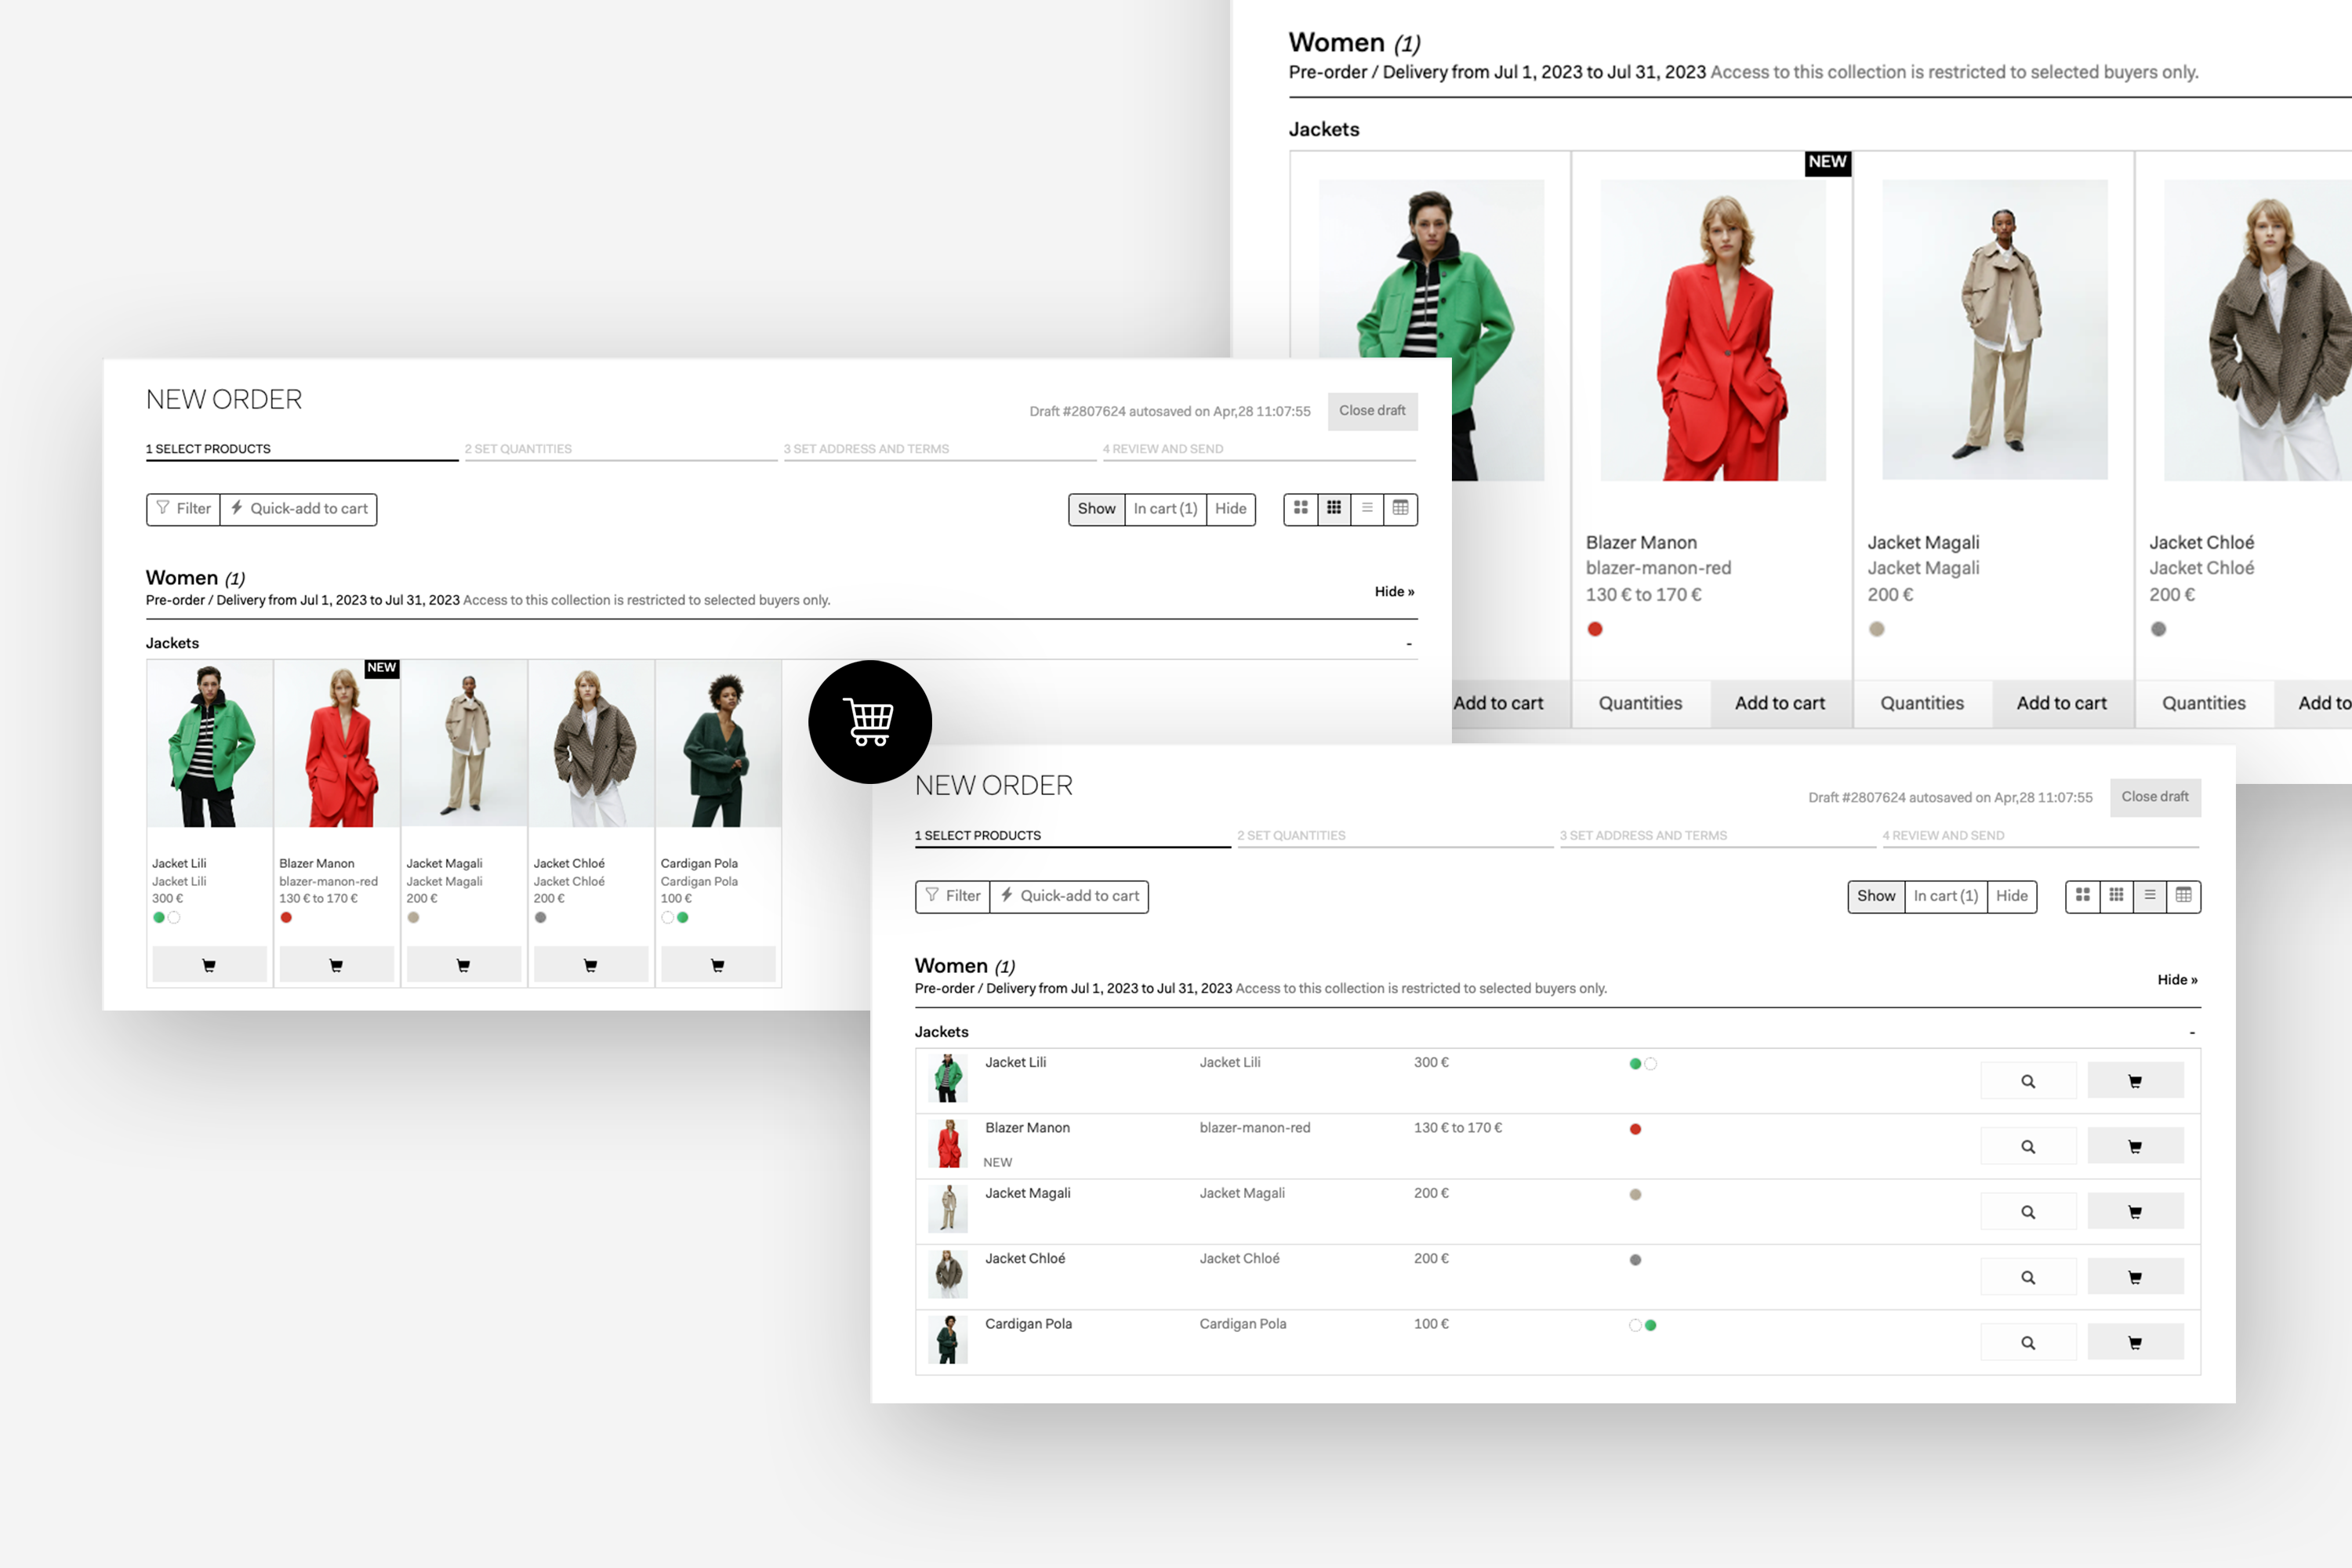Go to 1 Select Products step in left window
Viewport: 2352px width, 1568px height.
302,449
